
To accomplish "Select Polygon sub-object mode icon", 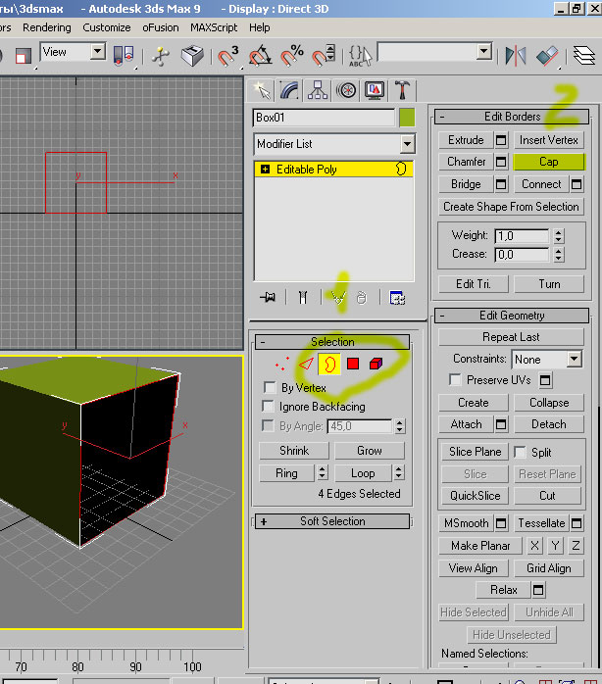I will pyautogui.click(x=353, y=365).
